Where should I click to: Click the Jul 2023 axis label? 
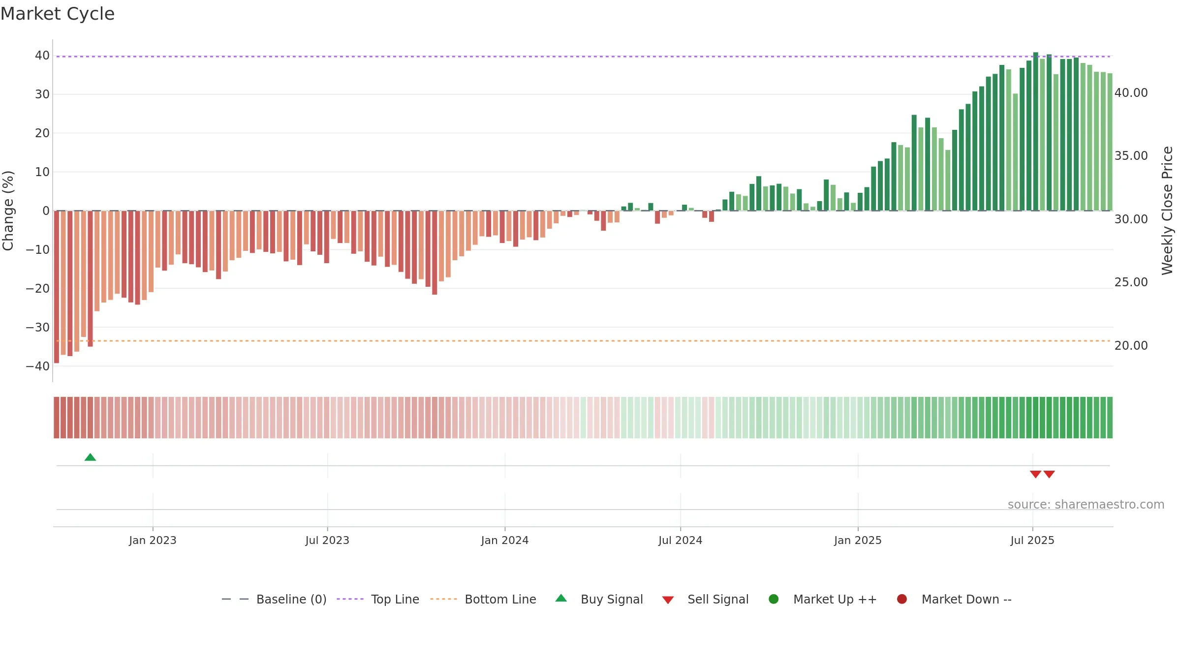tap(327, 540)
